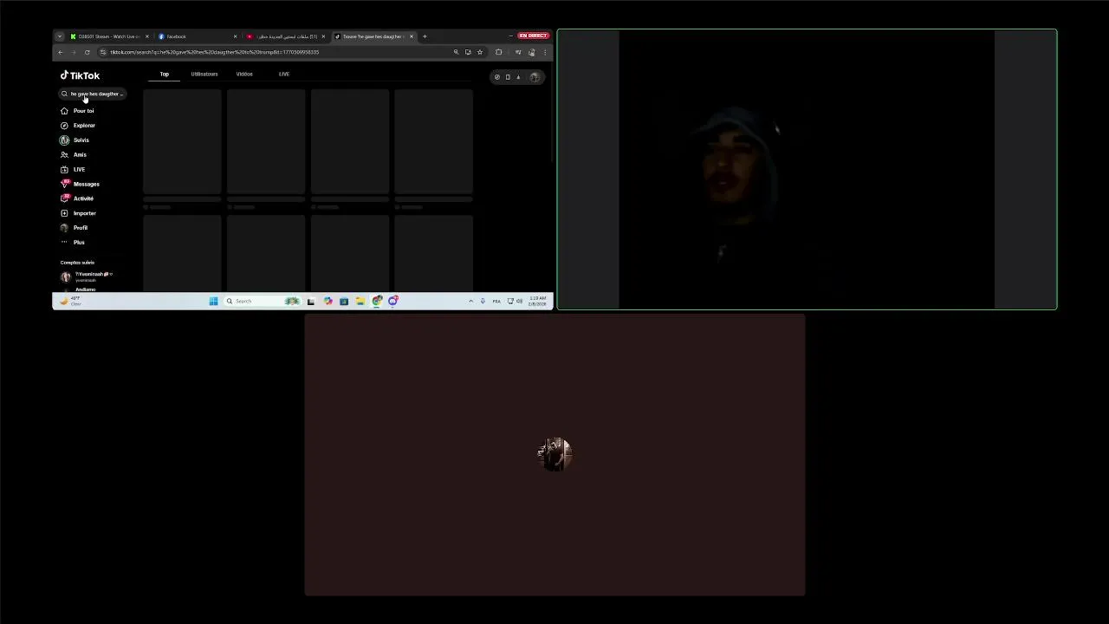This screenshot has height=624, width=1109.
Task: Open the taskbar weather widget
Action: tap(70, 301)
